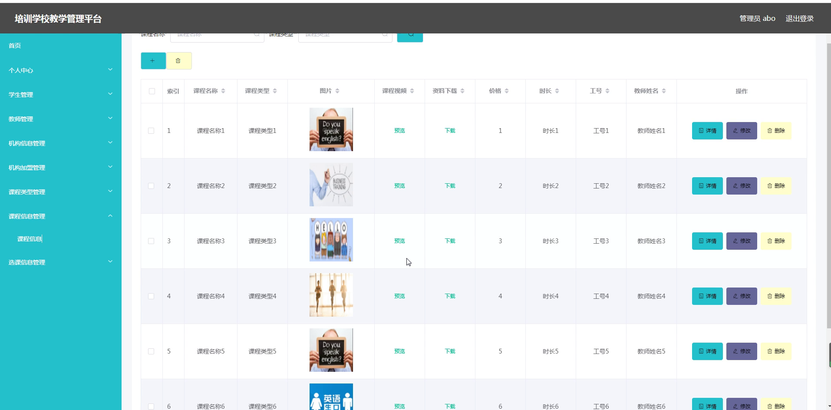Expand the 学生管理 sidebar menu

(x=61, y=94)
